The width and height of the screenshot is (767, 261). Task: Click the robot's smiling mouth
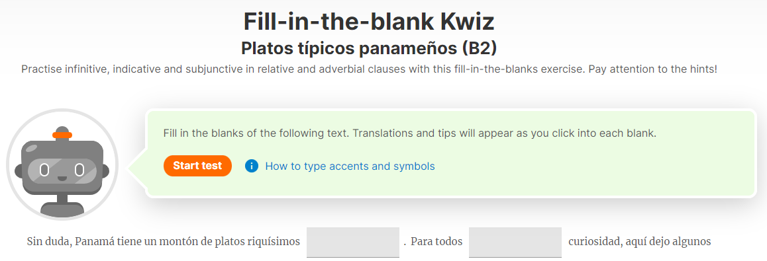(62, 176)
